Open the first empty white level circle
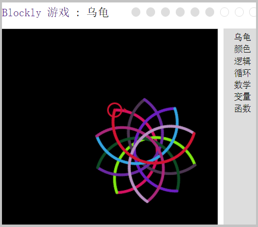The width and height of the screenshot is (258, 227). coord(225,12)
